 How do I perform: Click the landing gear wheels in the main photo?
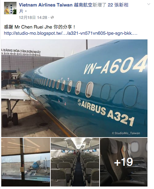pos(10,119)
